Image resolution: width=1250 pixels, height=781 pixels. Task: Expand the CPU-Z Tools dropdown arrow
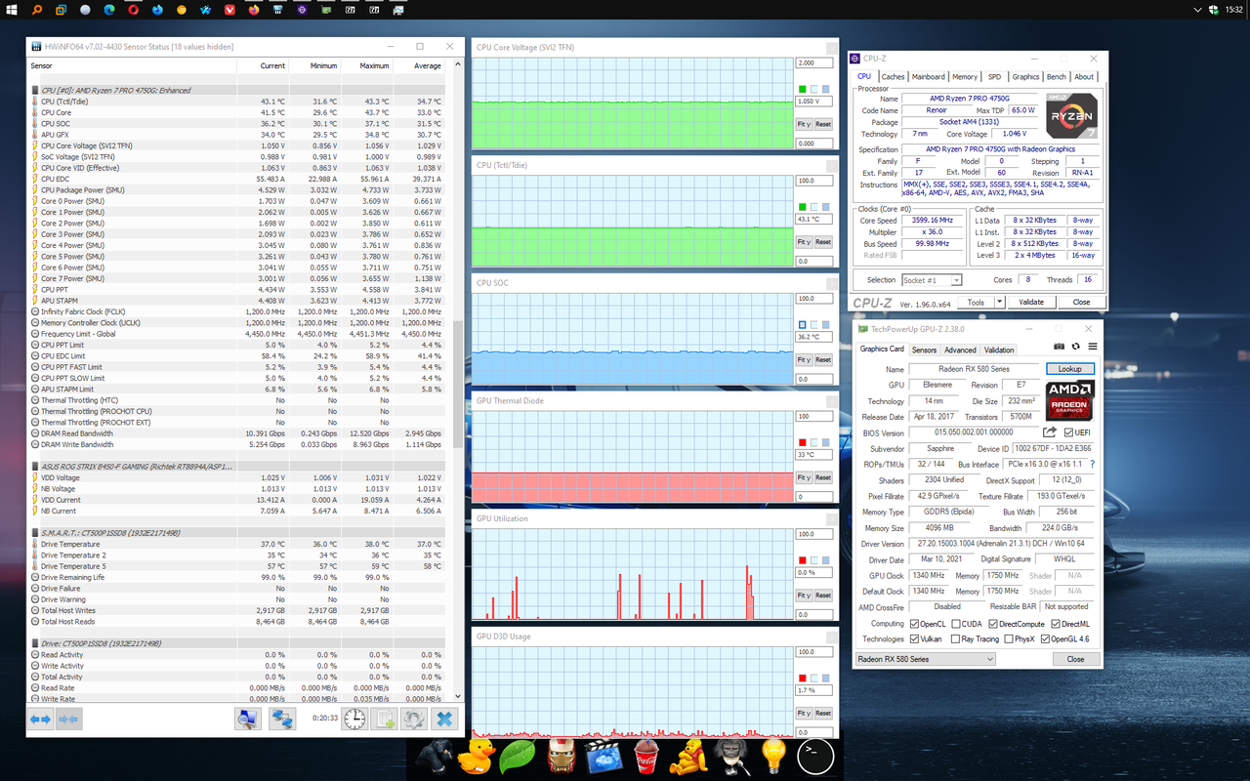point(999,303)
